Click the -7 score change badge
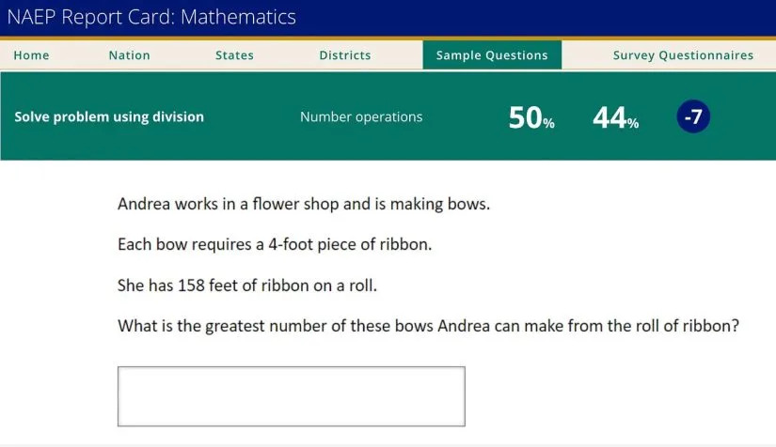776x447 pixels. pos(693,117)
